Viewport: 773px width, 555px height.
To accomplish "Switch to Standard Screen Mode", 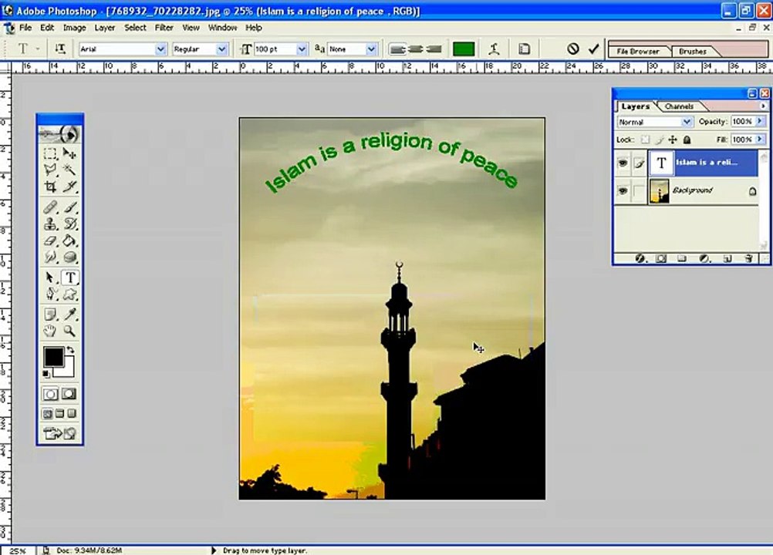I will (x=48, y=414).
